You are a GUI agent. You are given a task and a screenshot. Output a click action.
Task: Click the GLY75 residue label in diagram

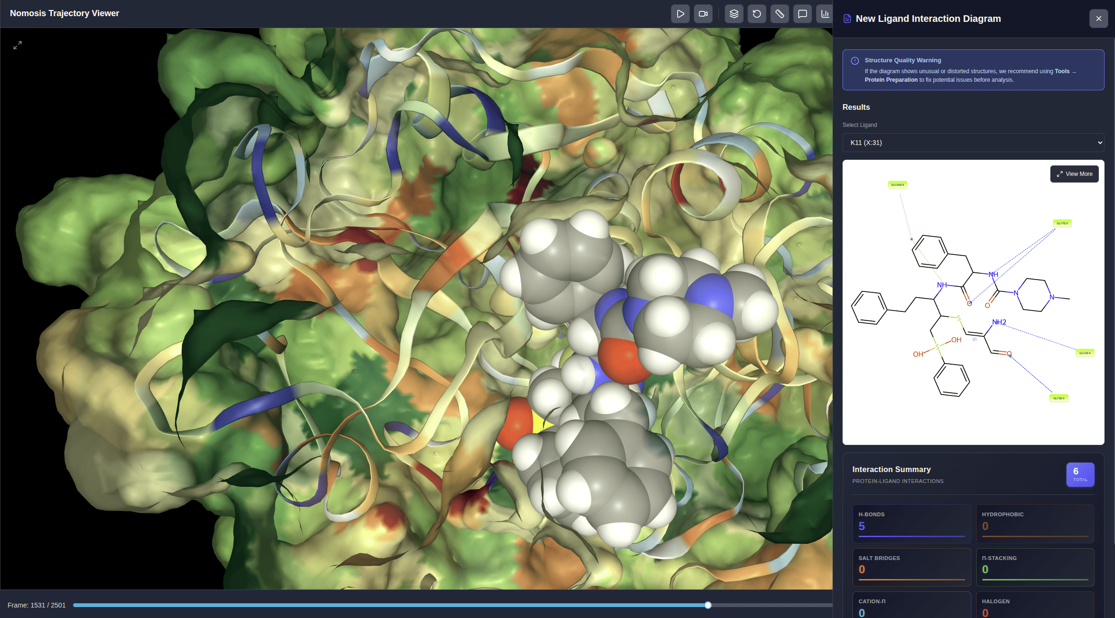[1062, 223]
